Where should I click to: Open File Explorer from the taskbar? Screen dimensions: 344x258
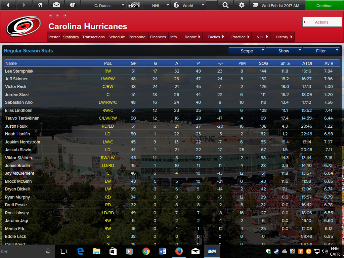click(x=96, y=251)
